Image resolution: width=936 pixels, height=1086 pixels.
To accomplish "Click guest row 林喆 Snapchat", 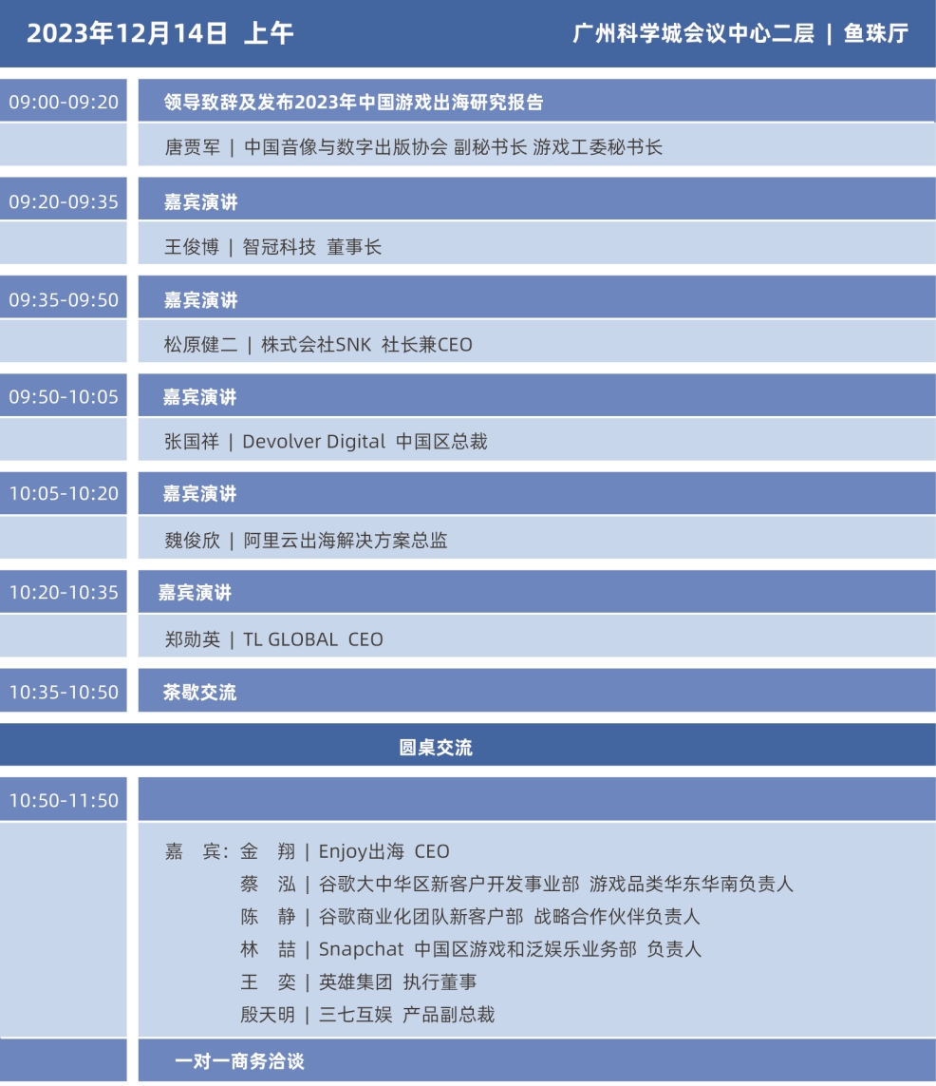I will coord(471,949).
